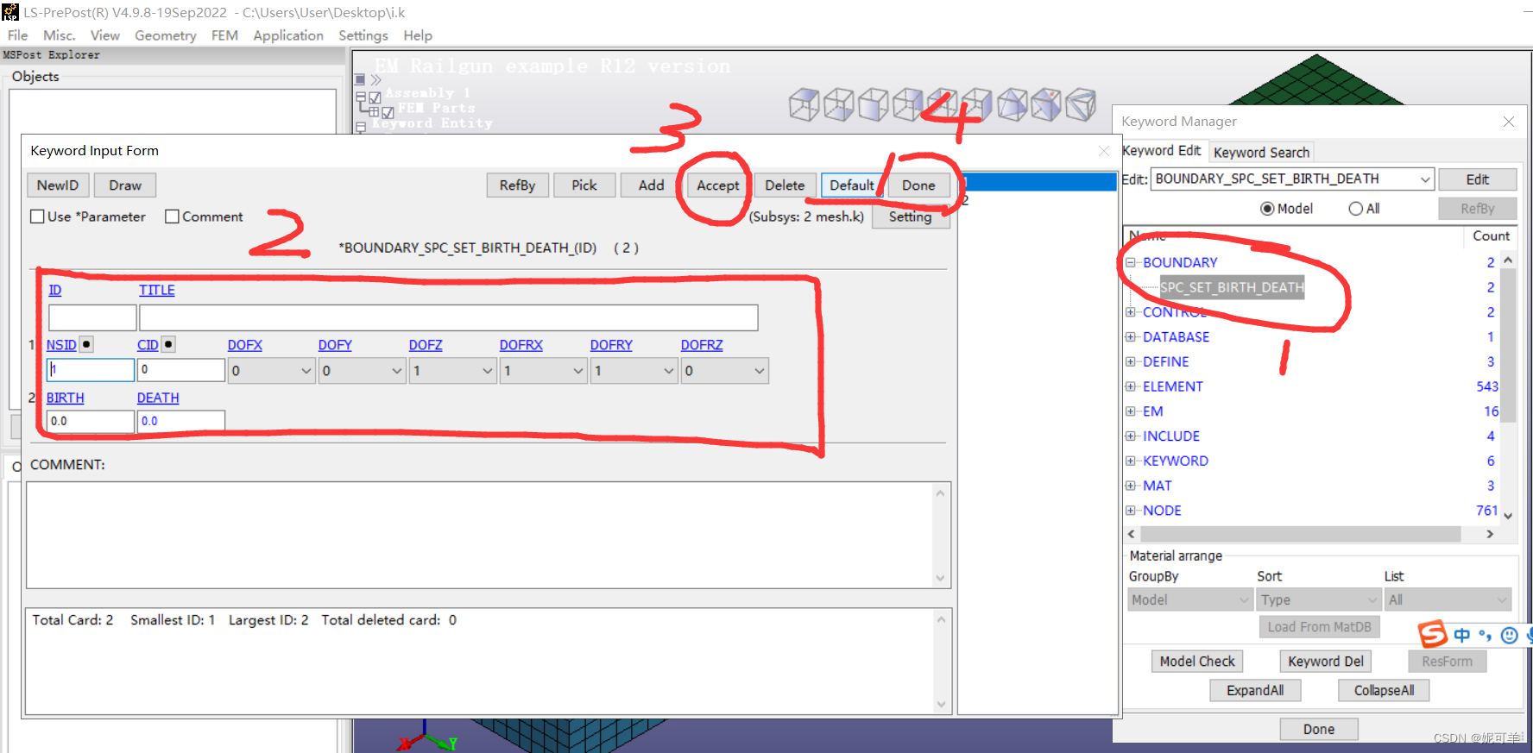
Task: Click the double chevron expand icon above Assembly 1
Action: click(375, 79)
